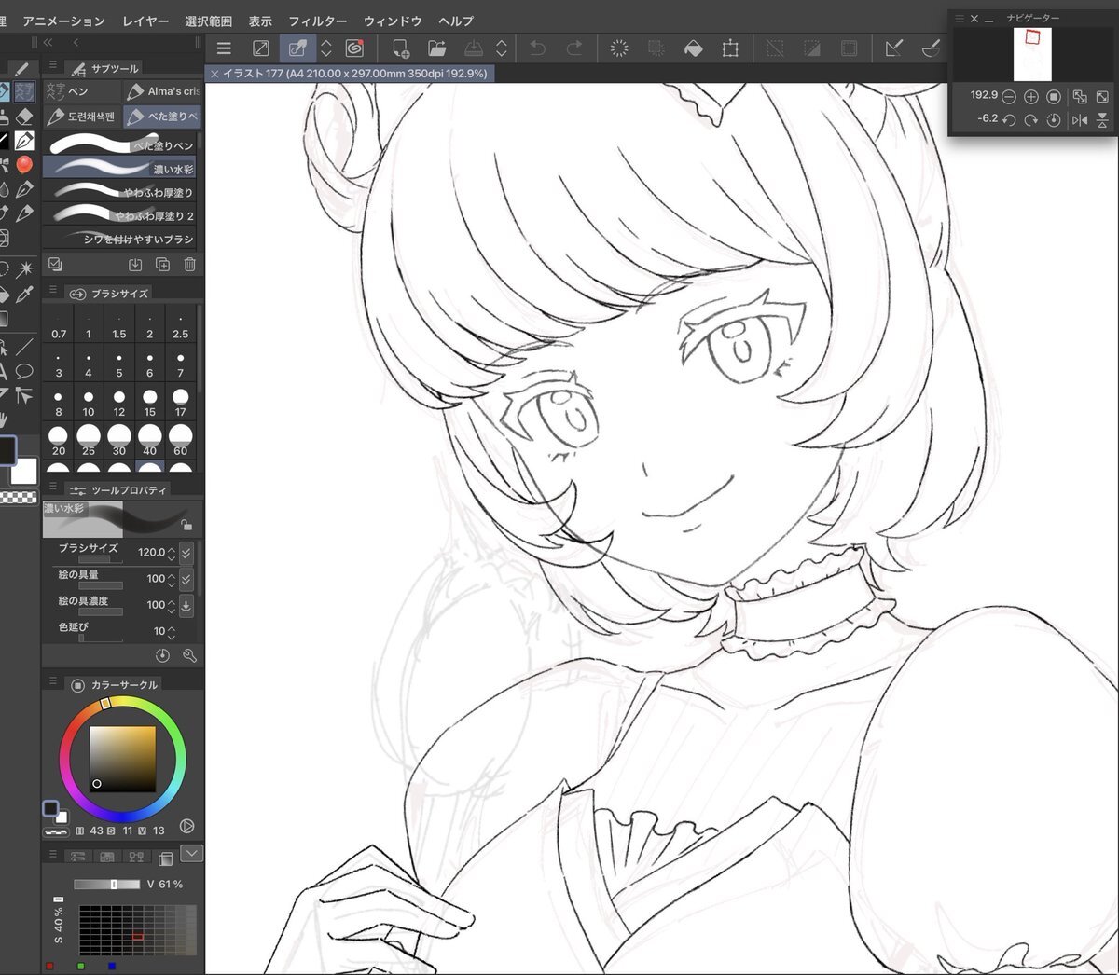Screen dimensions: 1119x975
Task: Toggle the tool property lock icon
Action: pos(186,525)
